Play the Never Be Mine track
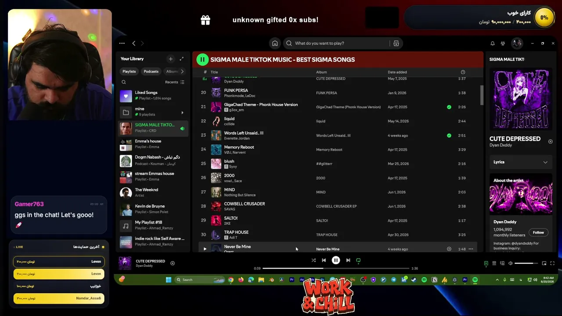Image resolution: width=562 pixels, height=316 pixels. 205,249
